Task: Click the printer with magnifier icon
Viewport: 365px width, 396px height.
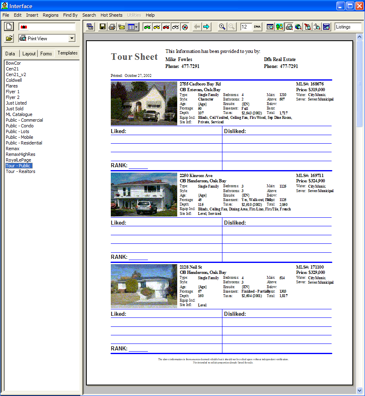Action: pyautogui.click(x=289, y=27)
